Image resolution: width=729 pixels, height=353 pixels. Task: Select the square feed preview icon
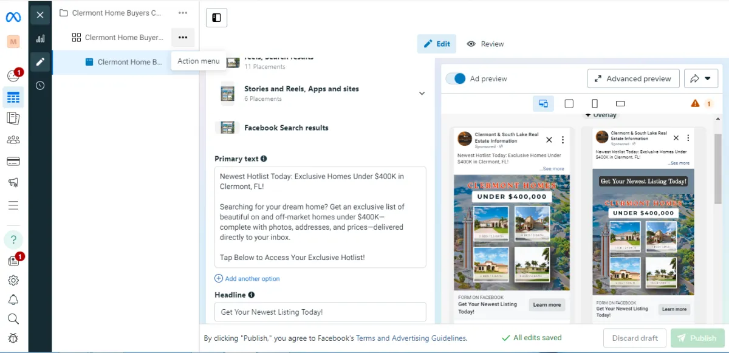tap(569, 103)
